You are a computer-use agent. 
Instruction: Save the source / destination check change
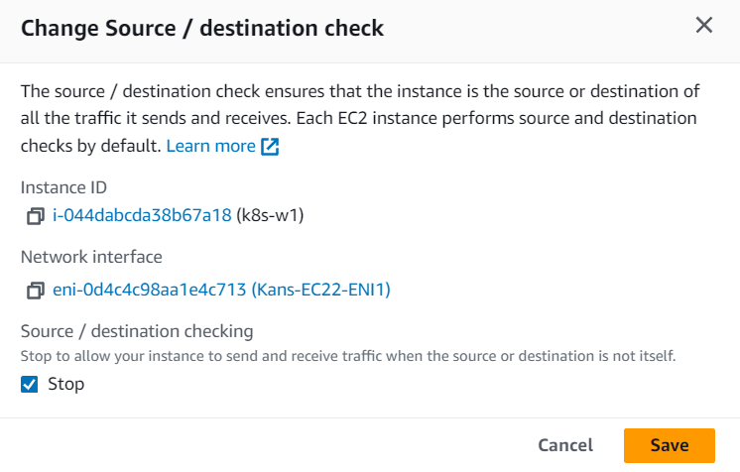pyautogui.click(x=670, y=445)
